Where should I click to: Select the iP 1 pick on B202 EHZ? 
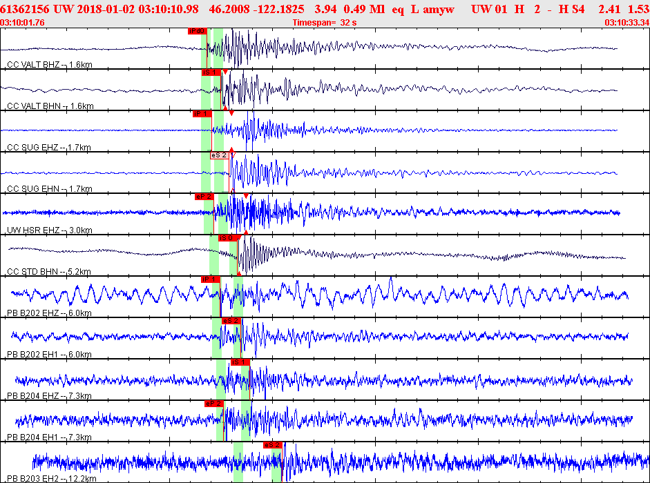click(x=211, y=279)
